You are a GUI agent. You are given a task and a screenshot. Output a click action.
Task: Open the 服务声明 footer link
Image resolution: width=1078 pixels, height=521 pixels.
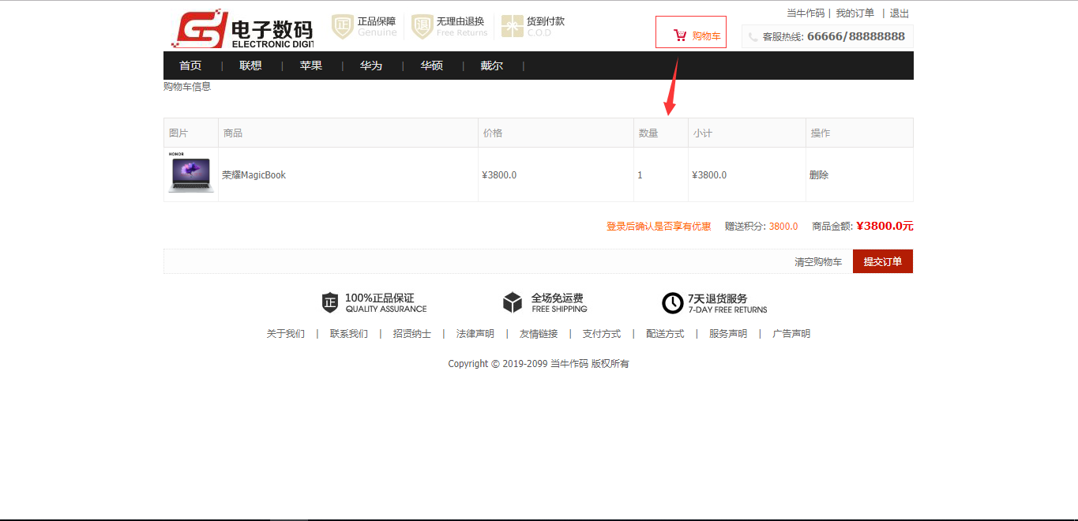tap(728, 334)
